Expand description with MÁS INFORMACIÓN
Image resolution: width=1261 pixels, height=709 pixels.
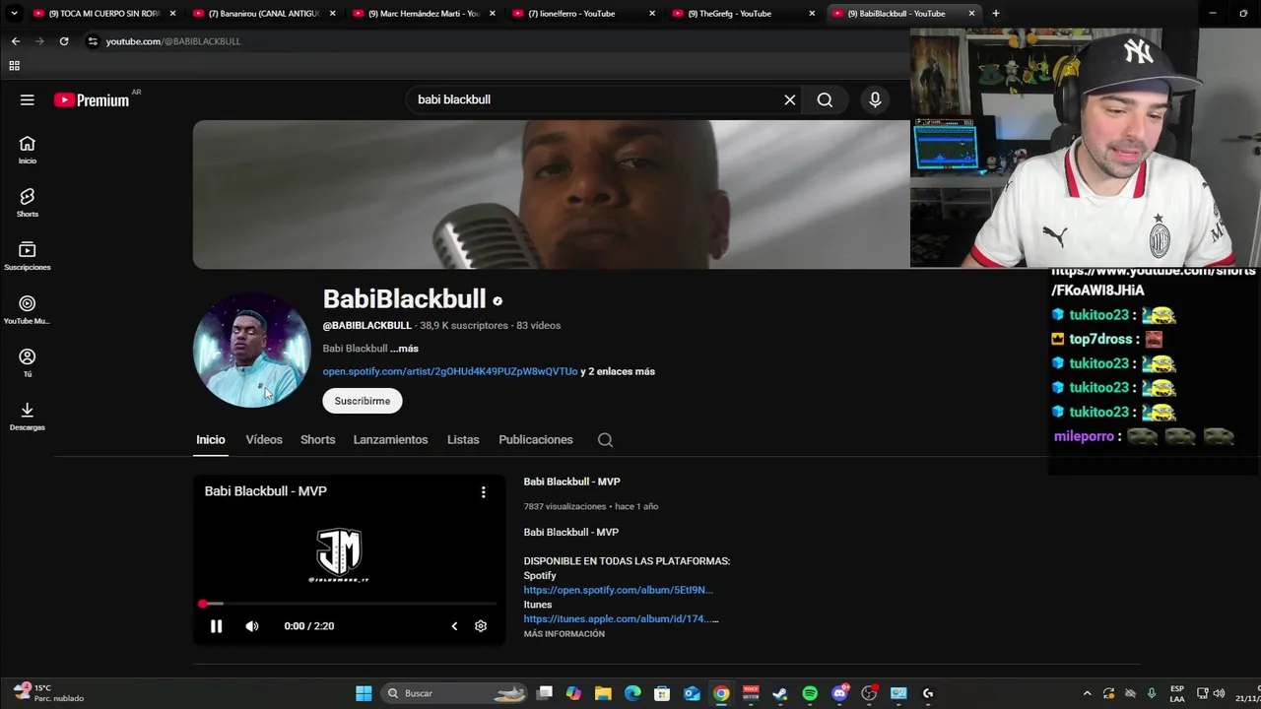point(564,634)
